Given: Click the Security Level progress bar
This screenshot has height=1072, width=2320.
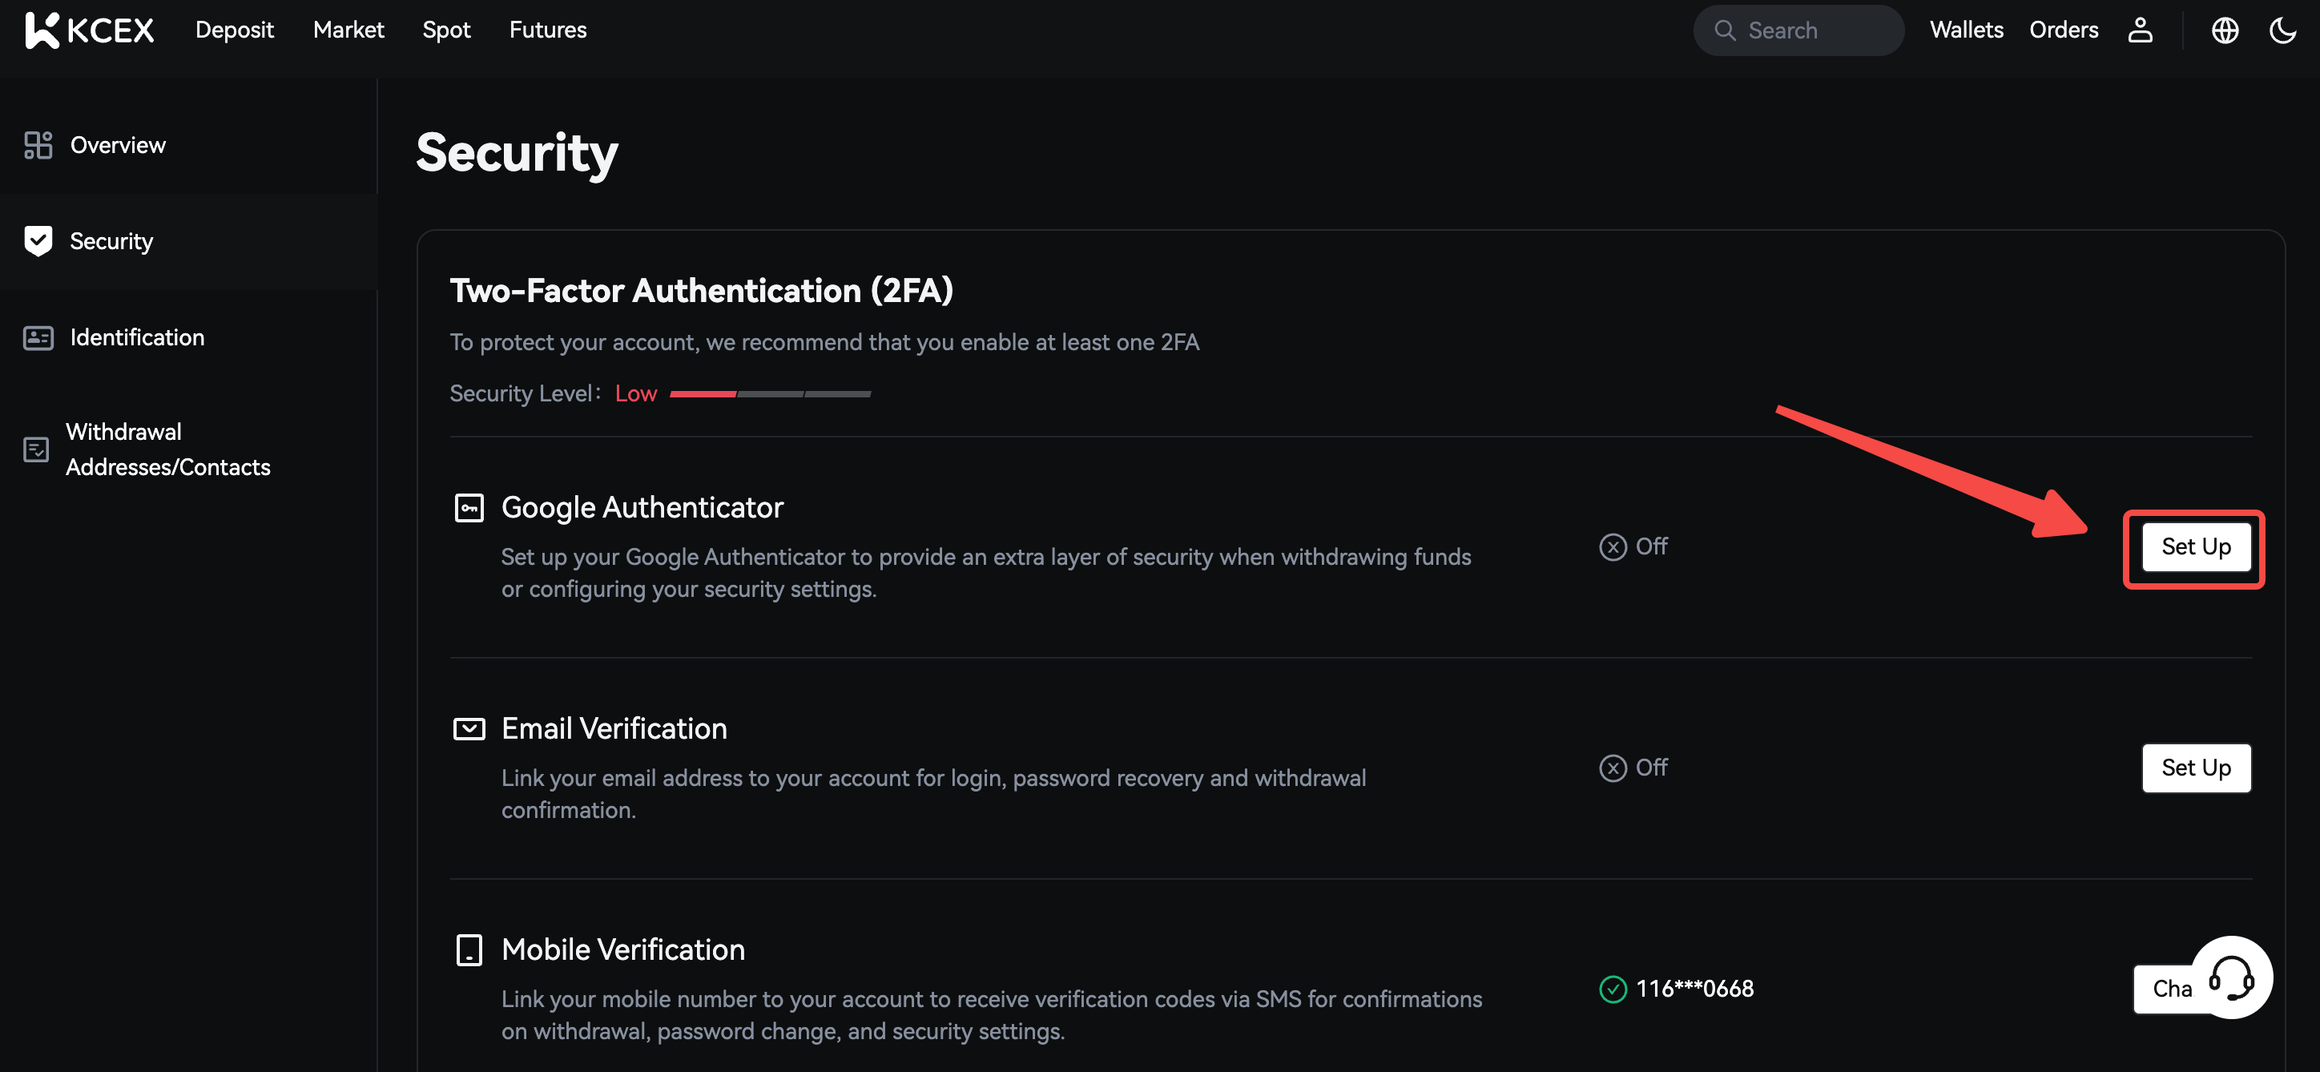Looking at the screenshot, I should (770, 393).
